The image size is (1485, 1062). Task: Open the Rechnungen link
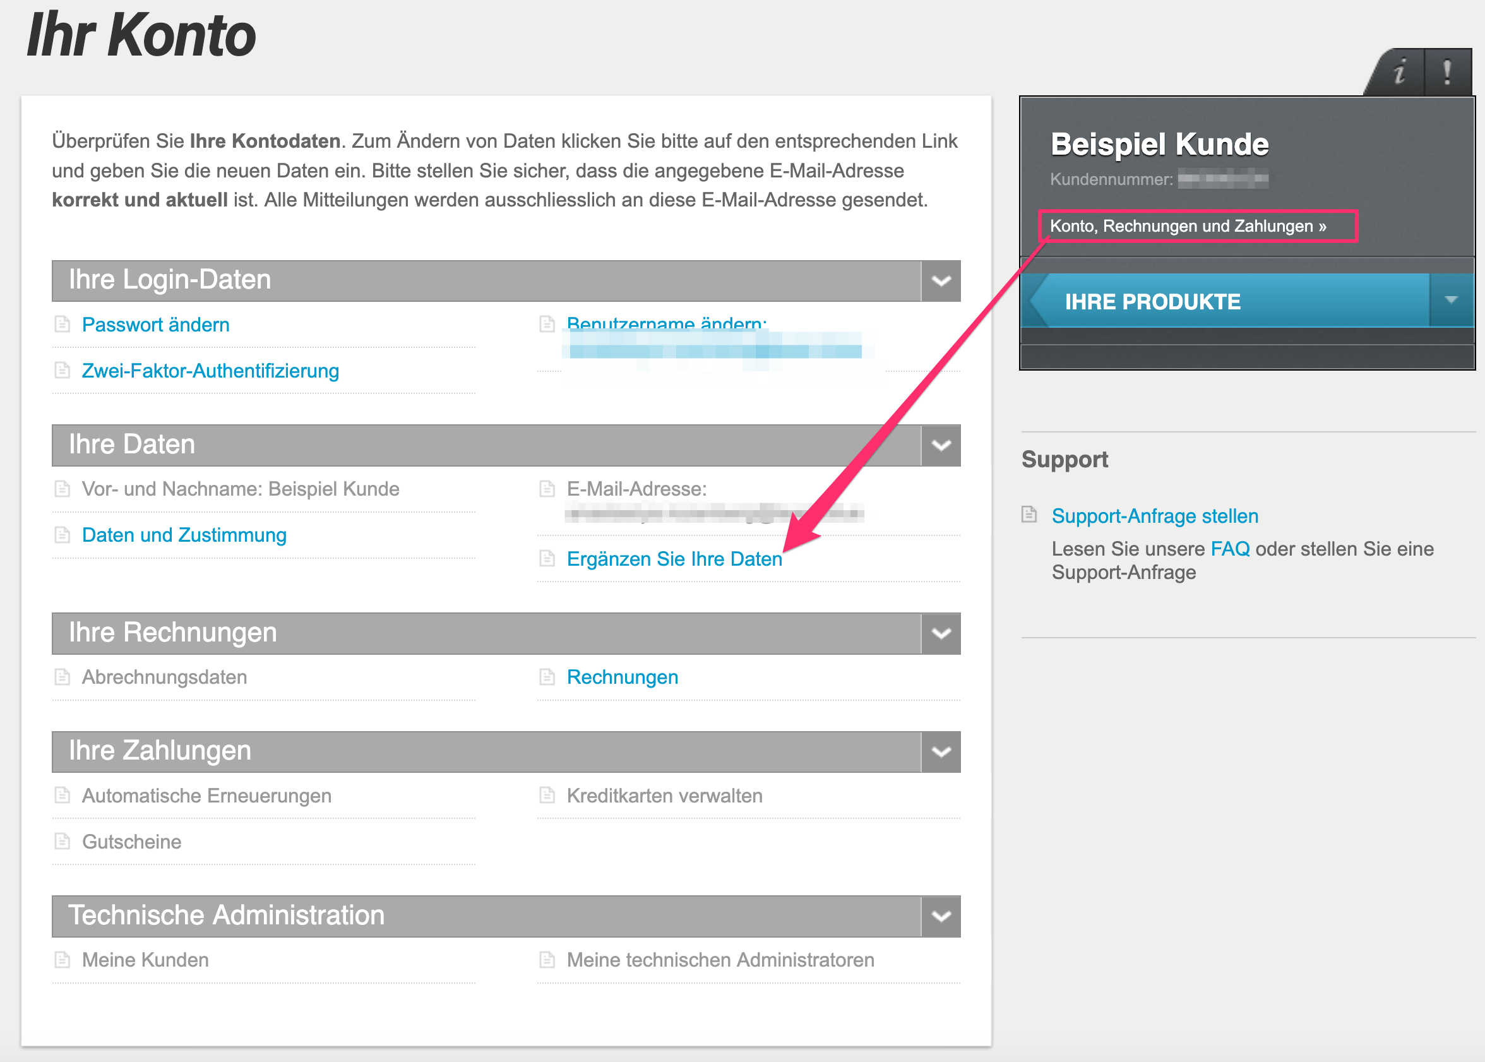click(x=623, y=677)
